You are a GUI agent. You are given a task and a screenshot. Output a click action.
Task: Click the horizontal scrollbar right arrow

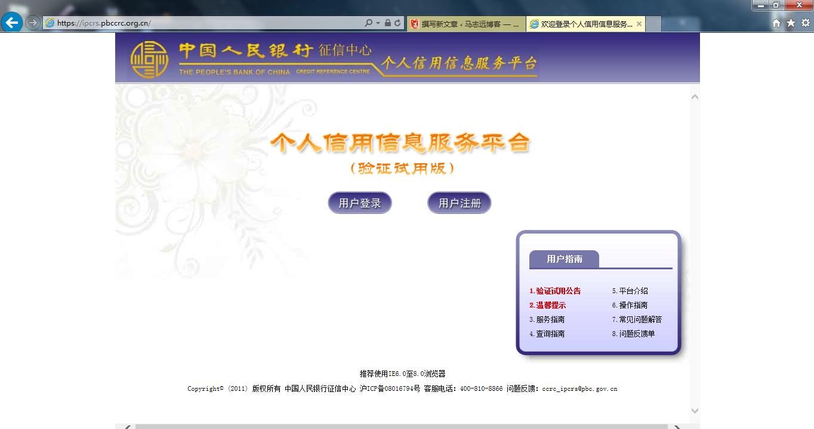(677, 427)
